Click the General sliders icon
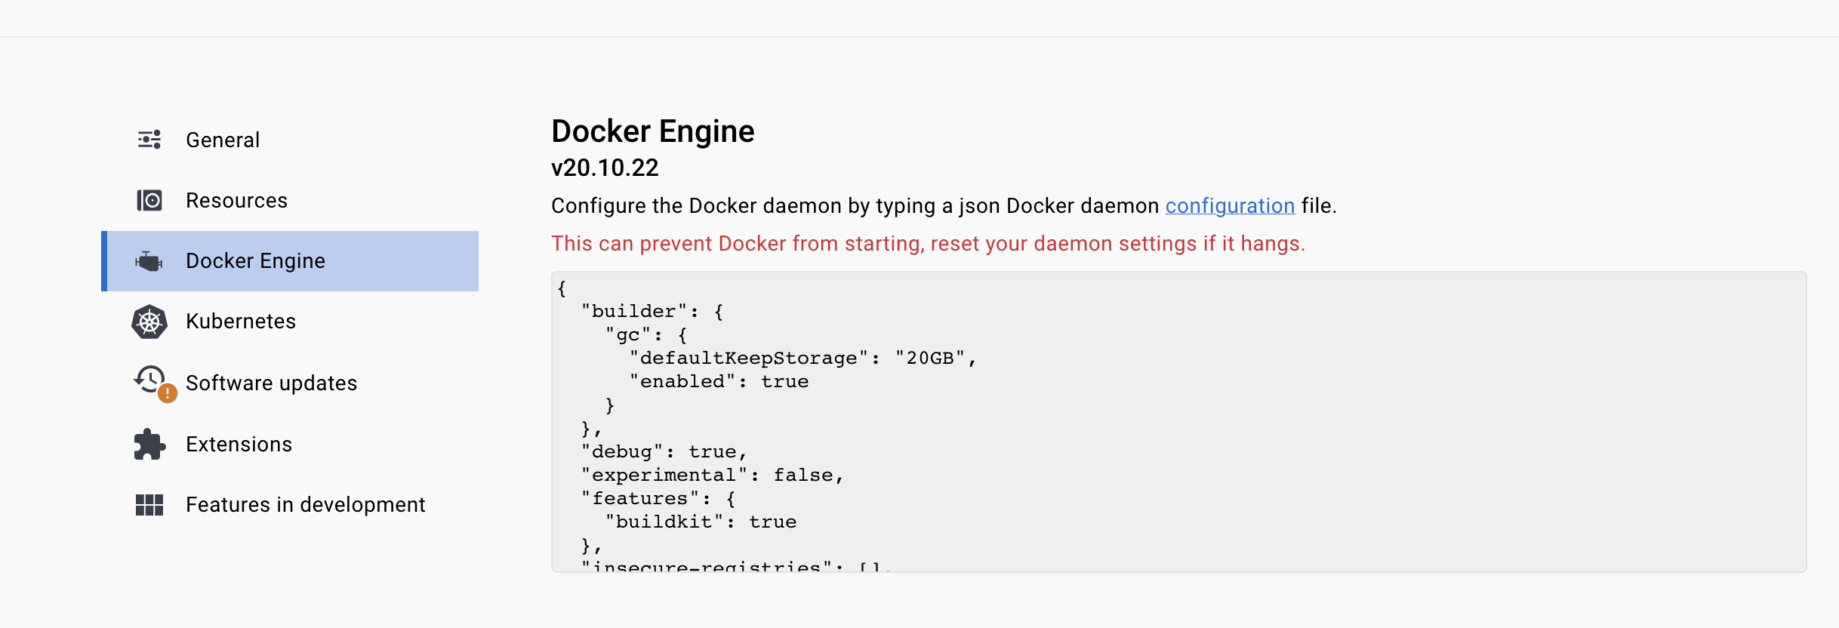 (x=149, y=140)
